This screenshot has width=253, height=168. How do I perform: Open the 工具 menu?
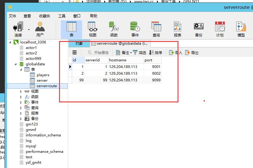pos(62,16)
